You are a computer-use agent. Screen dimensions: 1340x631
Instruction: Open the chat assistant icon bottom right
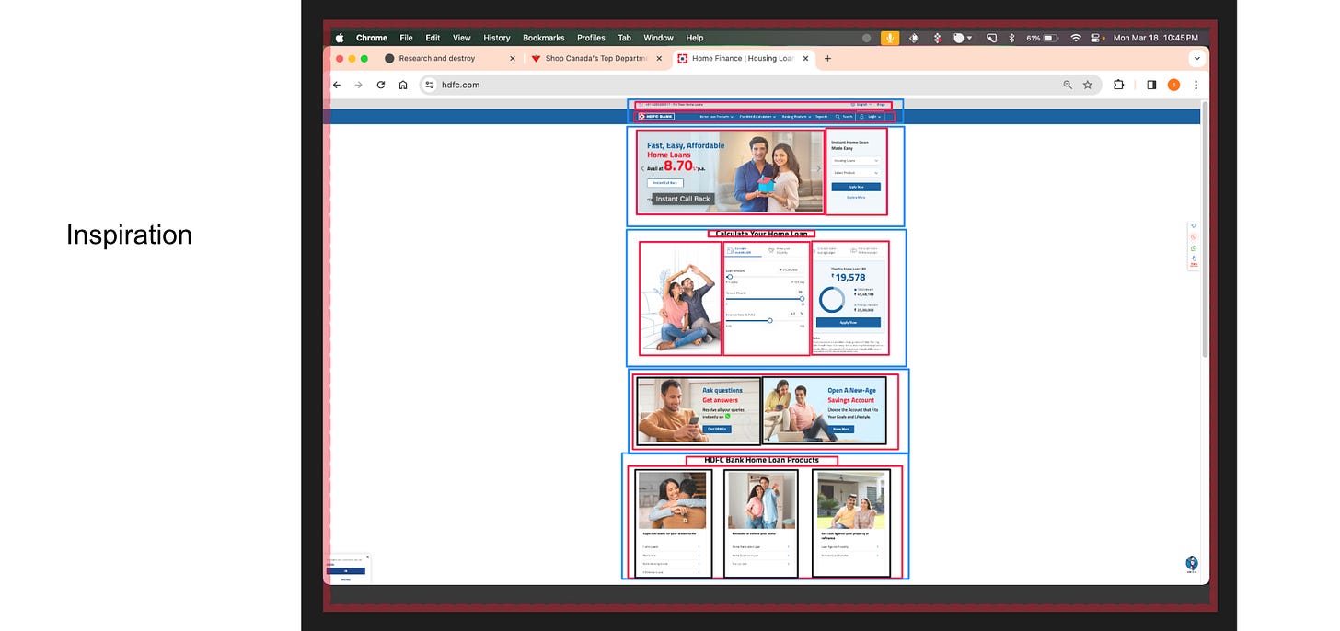click(1192, 564)
